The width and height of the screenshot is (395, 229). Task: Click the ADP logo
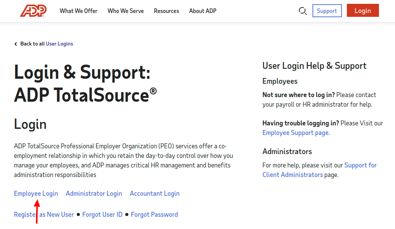tap(33, 11)
